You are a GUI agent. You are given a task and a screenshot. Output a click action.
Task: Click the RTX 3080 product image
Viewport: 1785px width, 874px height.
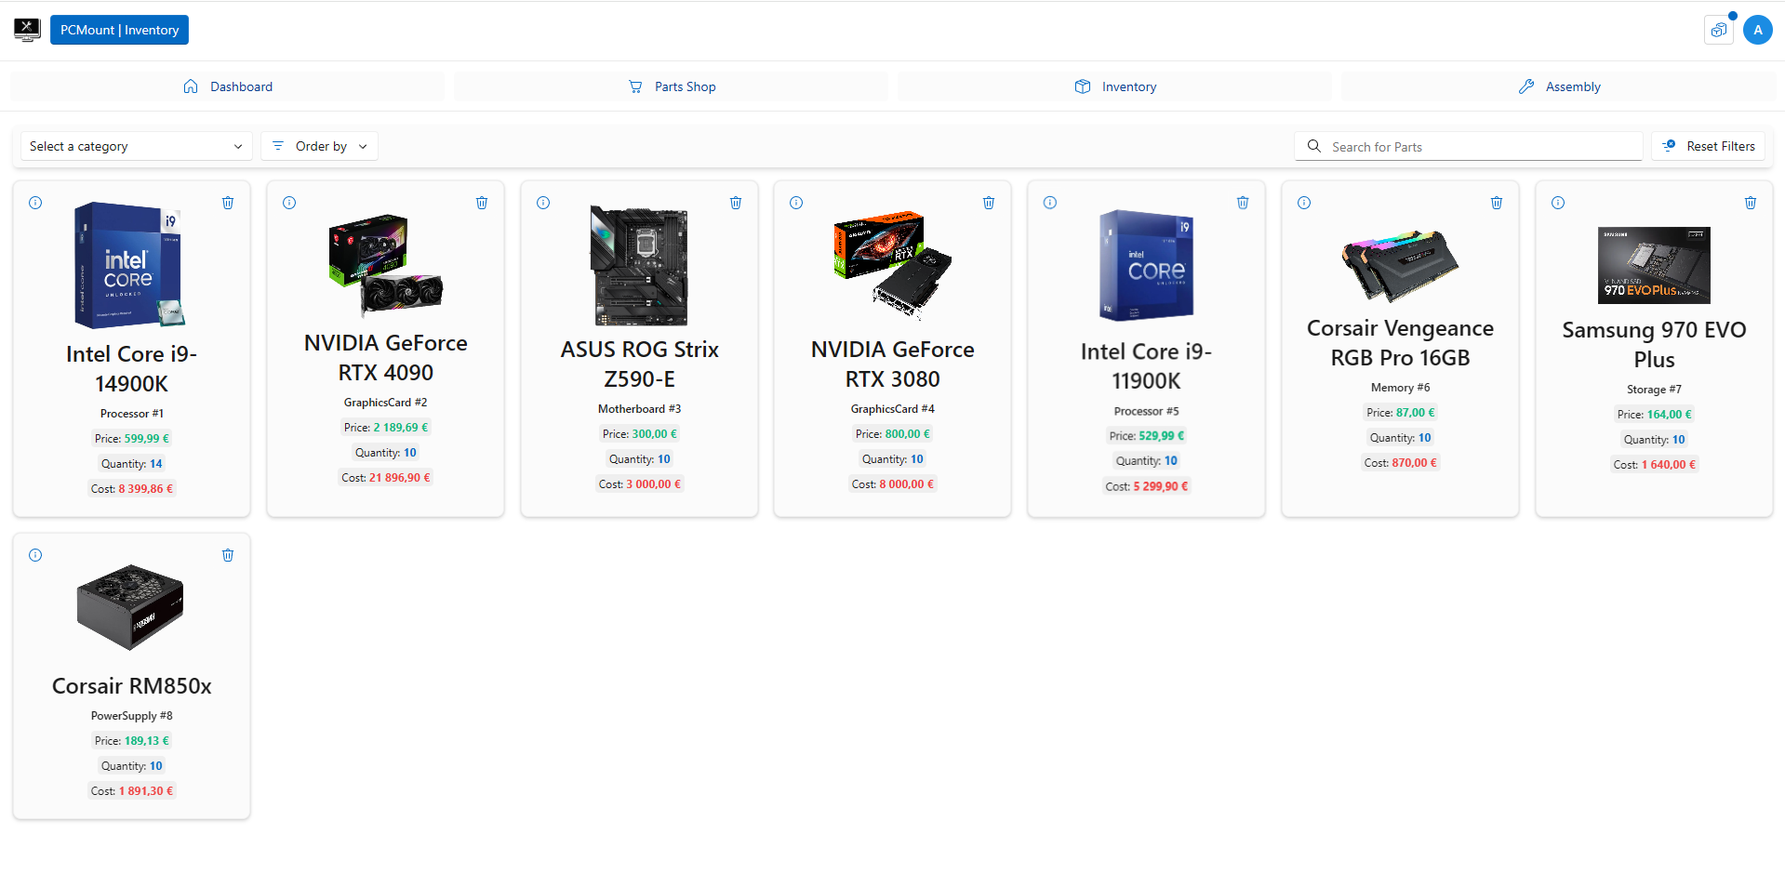(x=893, y=266)
